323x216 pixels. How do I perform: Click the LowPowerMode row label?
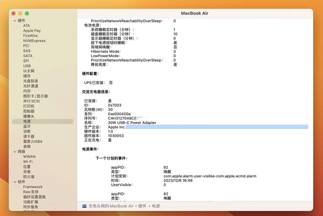[105, 56]
